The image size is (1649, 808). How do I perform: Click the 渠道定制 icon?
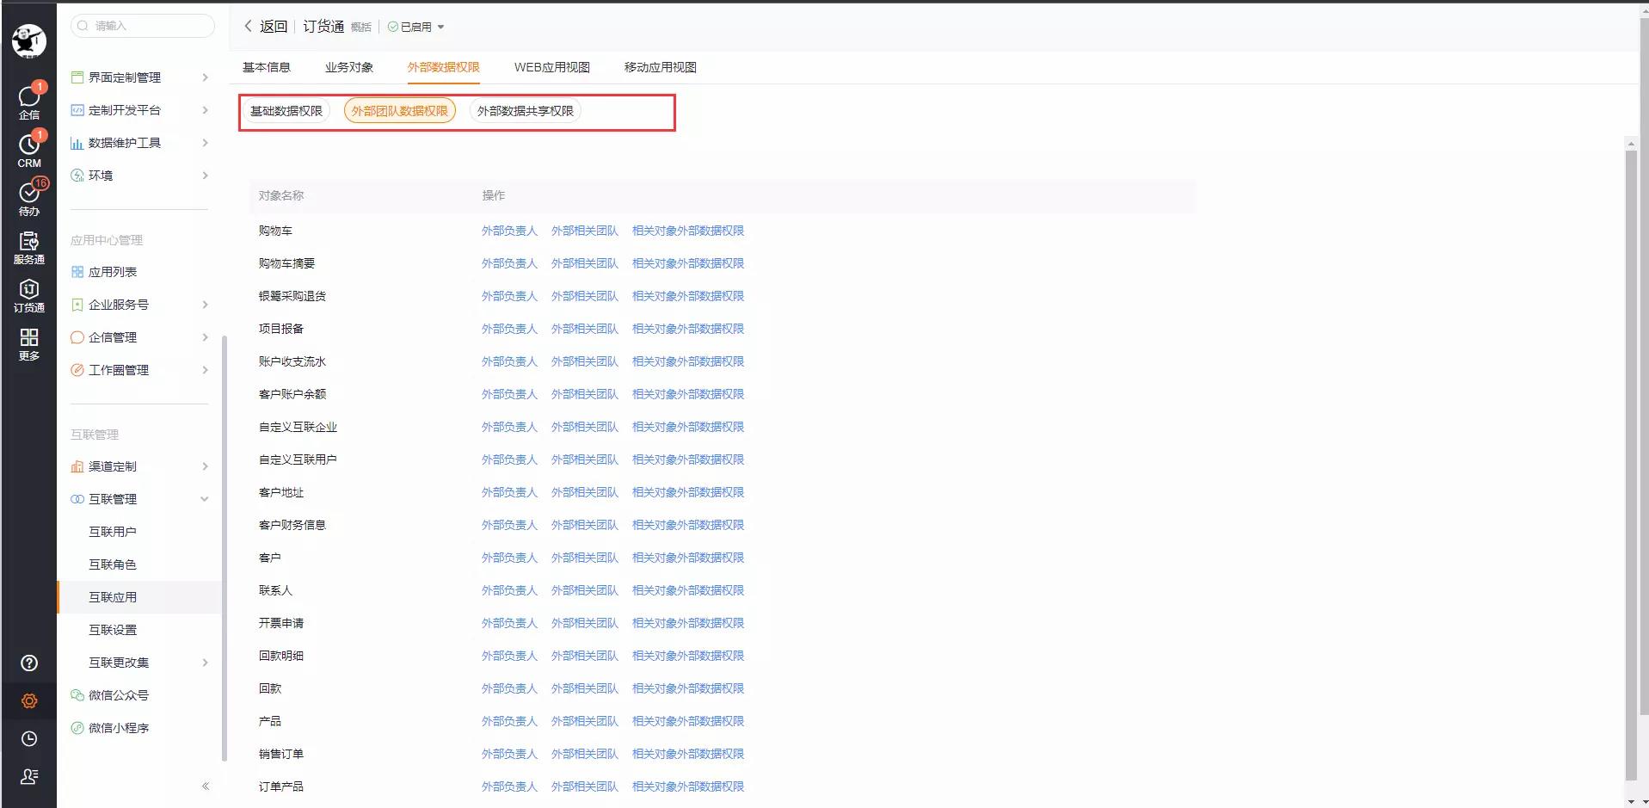(77, 466)
